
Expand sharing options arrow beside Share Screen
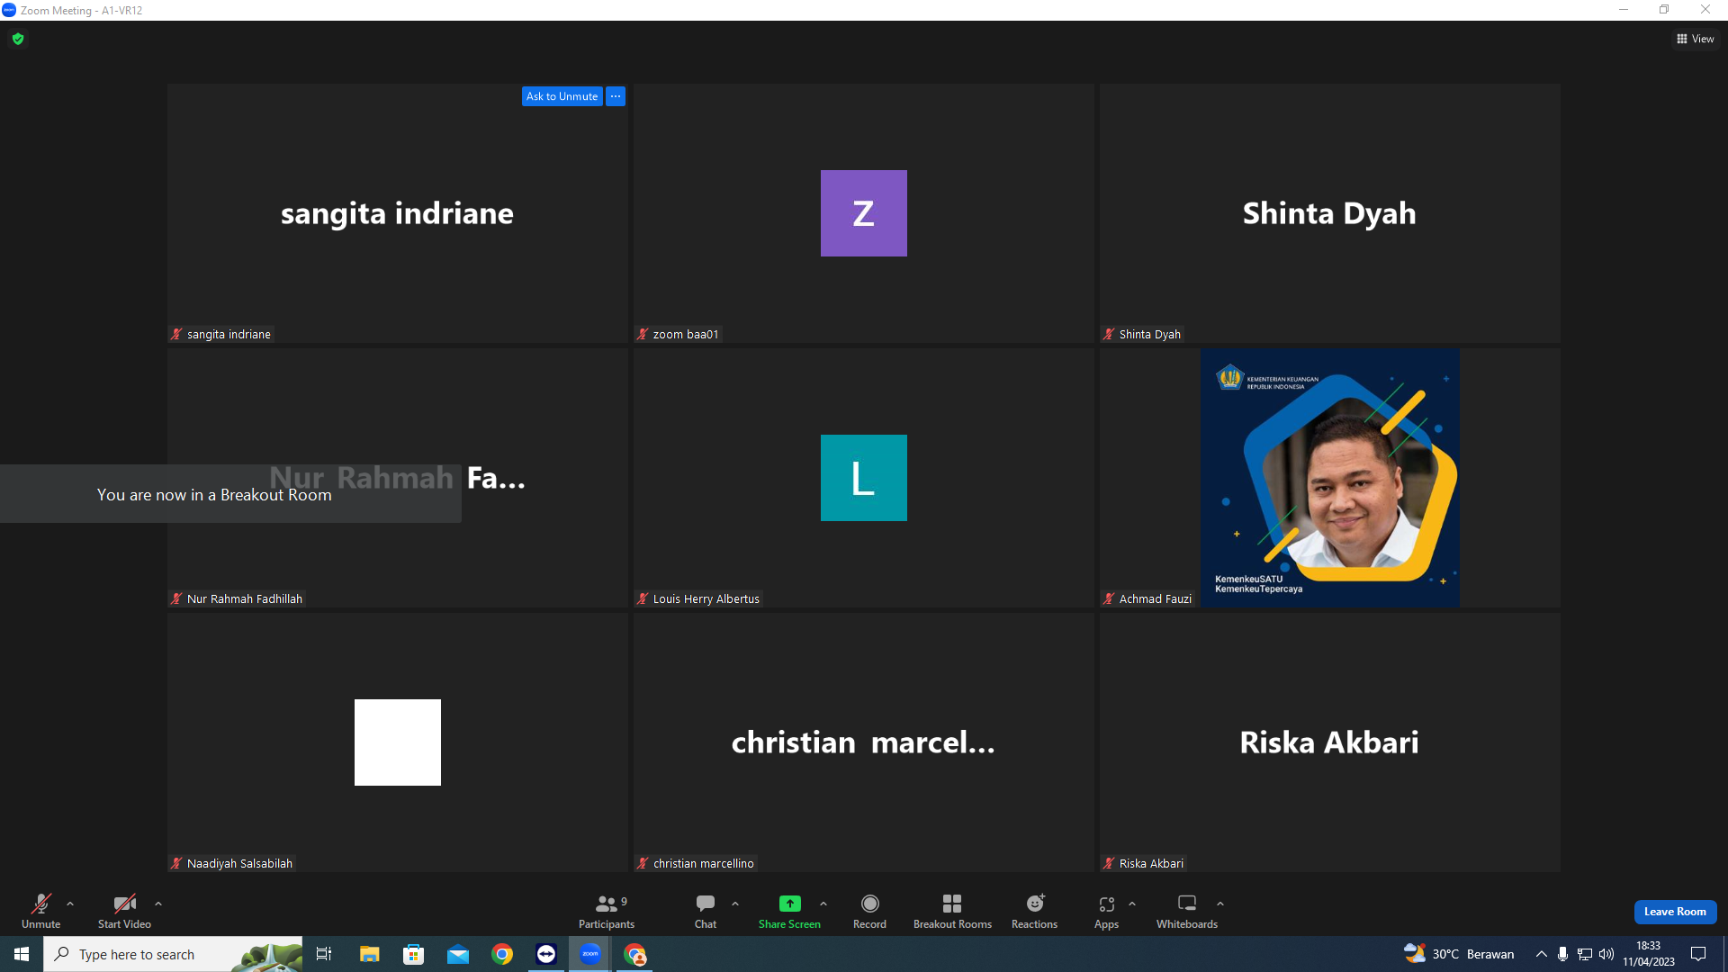coord(823,904)
